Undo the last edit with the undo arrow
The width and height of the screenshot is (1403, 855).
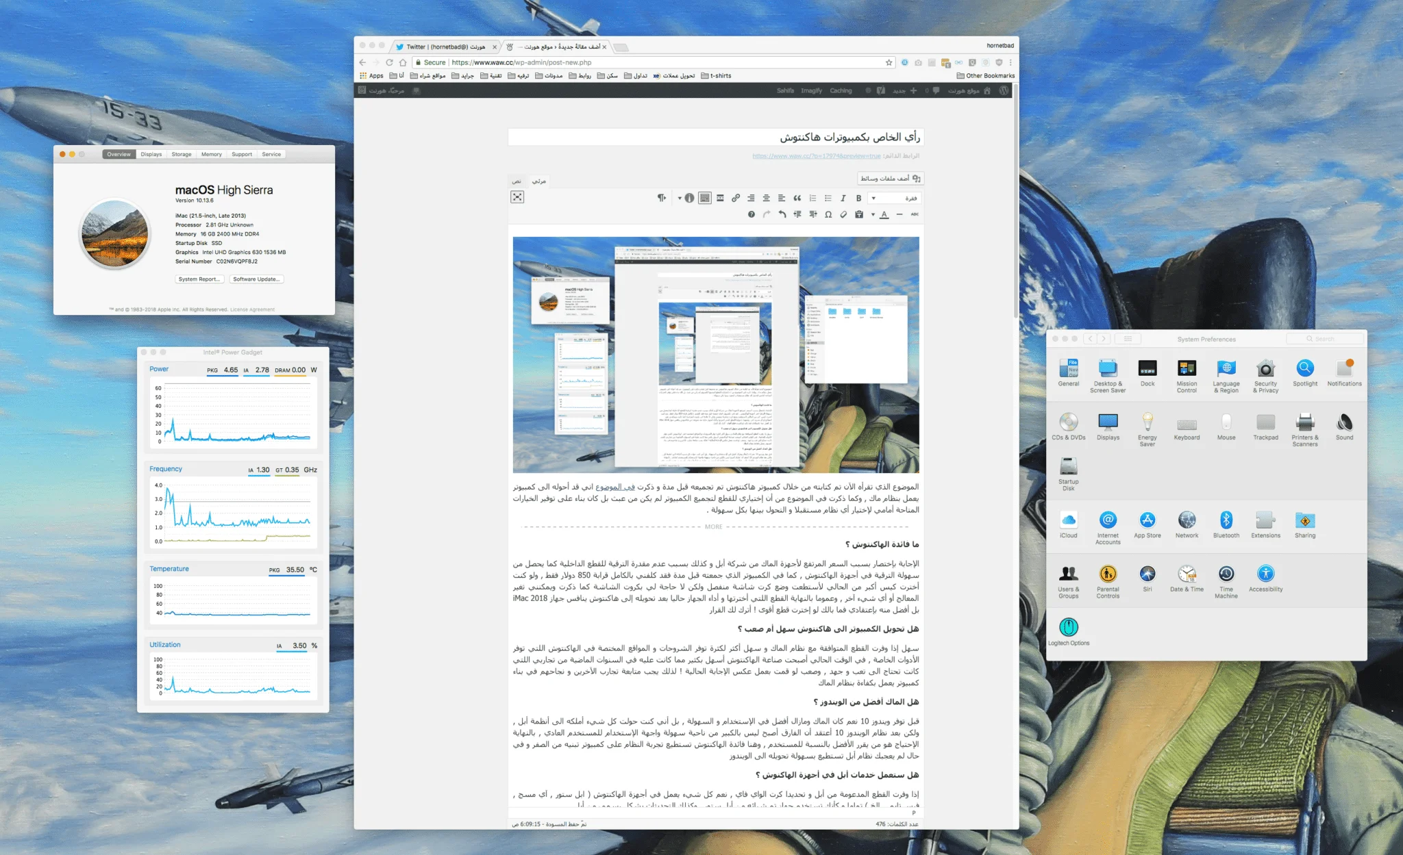tap(782, 214)
